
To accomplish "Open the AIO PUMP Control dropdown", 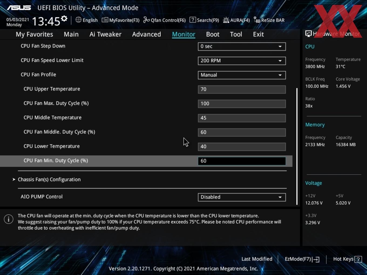I will click(242, 197).
